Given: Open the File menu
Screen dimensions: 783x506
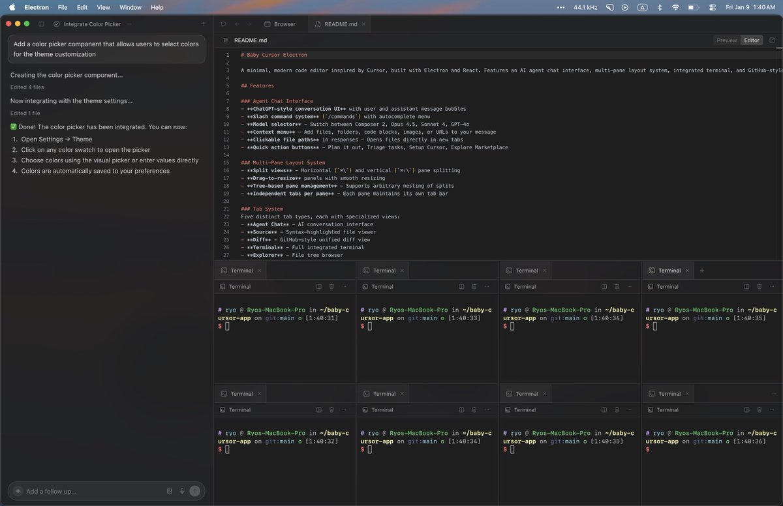Looking at the screenshot, I should click(63, 7).
